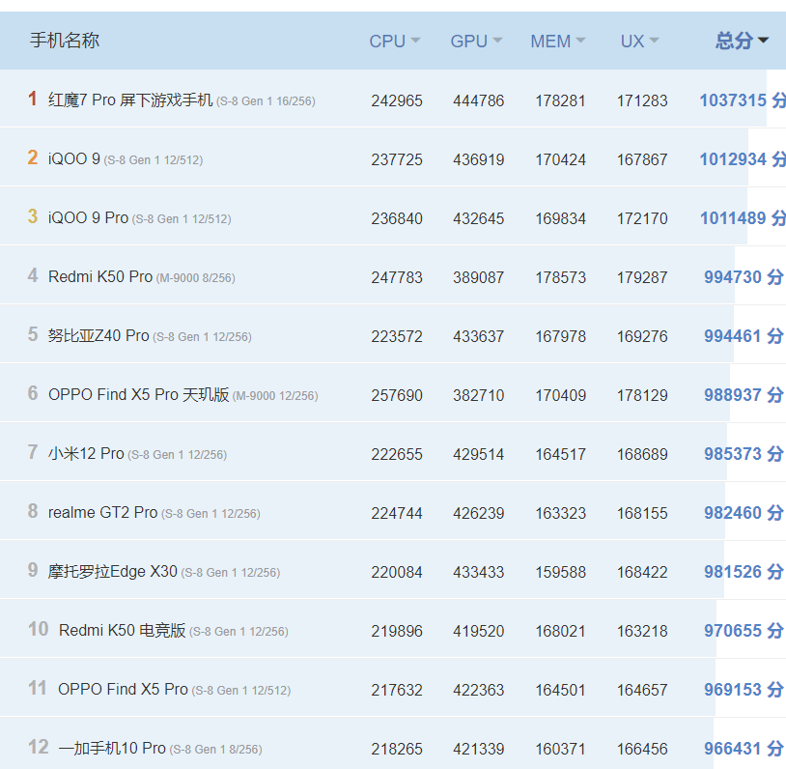Viewport: 786px width, 769px height.
Task: Click UX score 171283
Action: coord(642,100)
